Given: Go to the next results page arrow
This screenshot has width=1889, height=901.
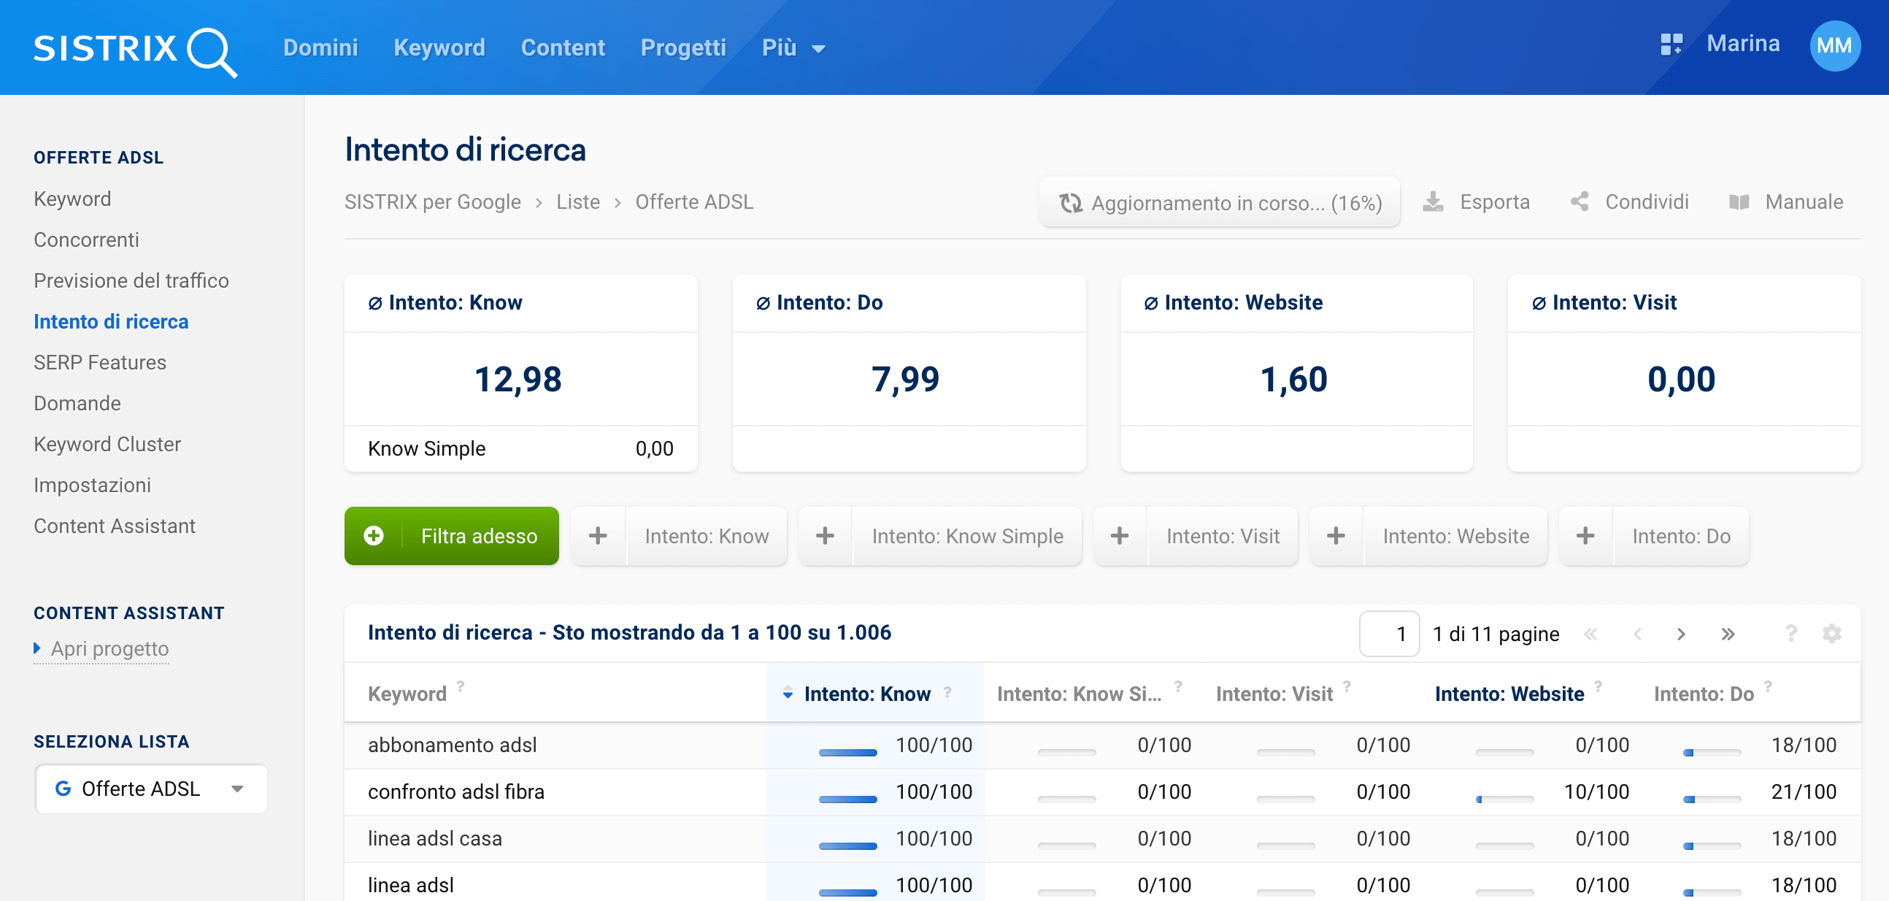Looking at the screenshot, I should (x=1681, y=634).
